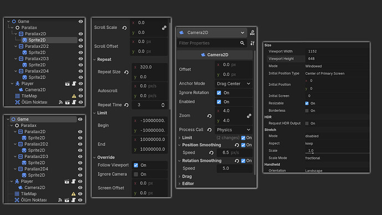
Task: Enable the Borderless window checkbox
Action: (307, 111)
